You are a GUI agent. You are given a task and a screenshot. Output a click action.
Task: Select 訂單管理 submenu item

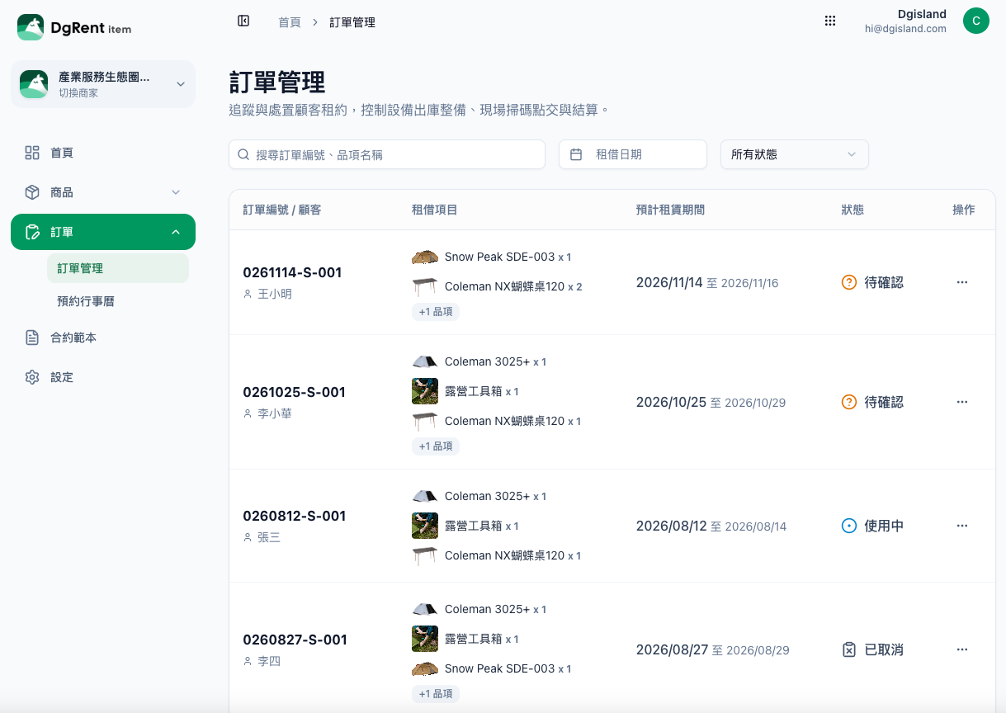coord(118,268)
